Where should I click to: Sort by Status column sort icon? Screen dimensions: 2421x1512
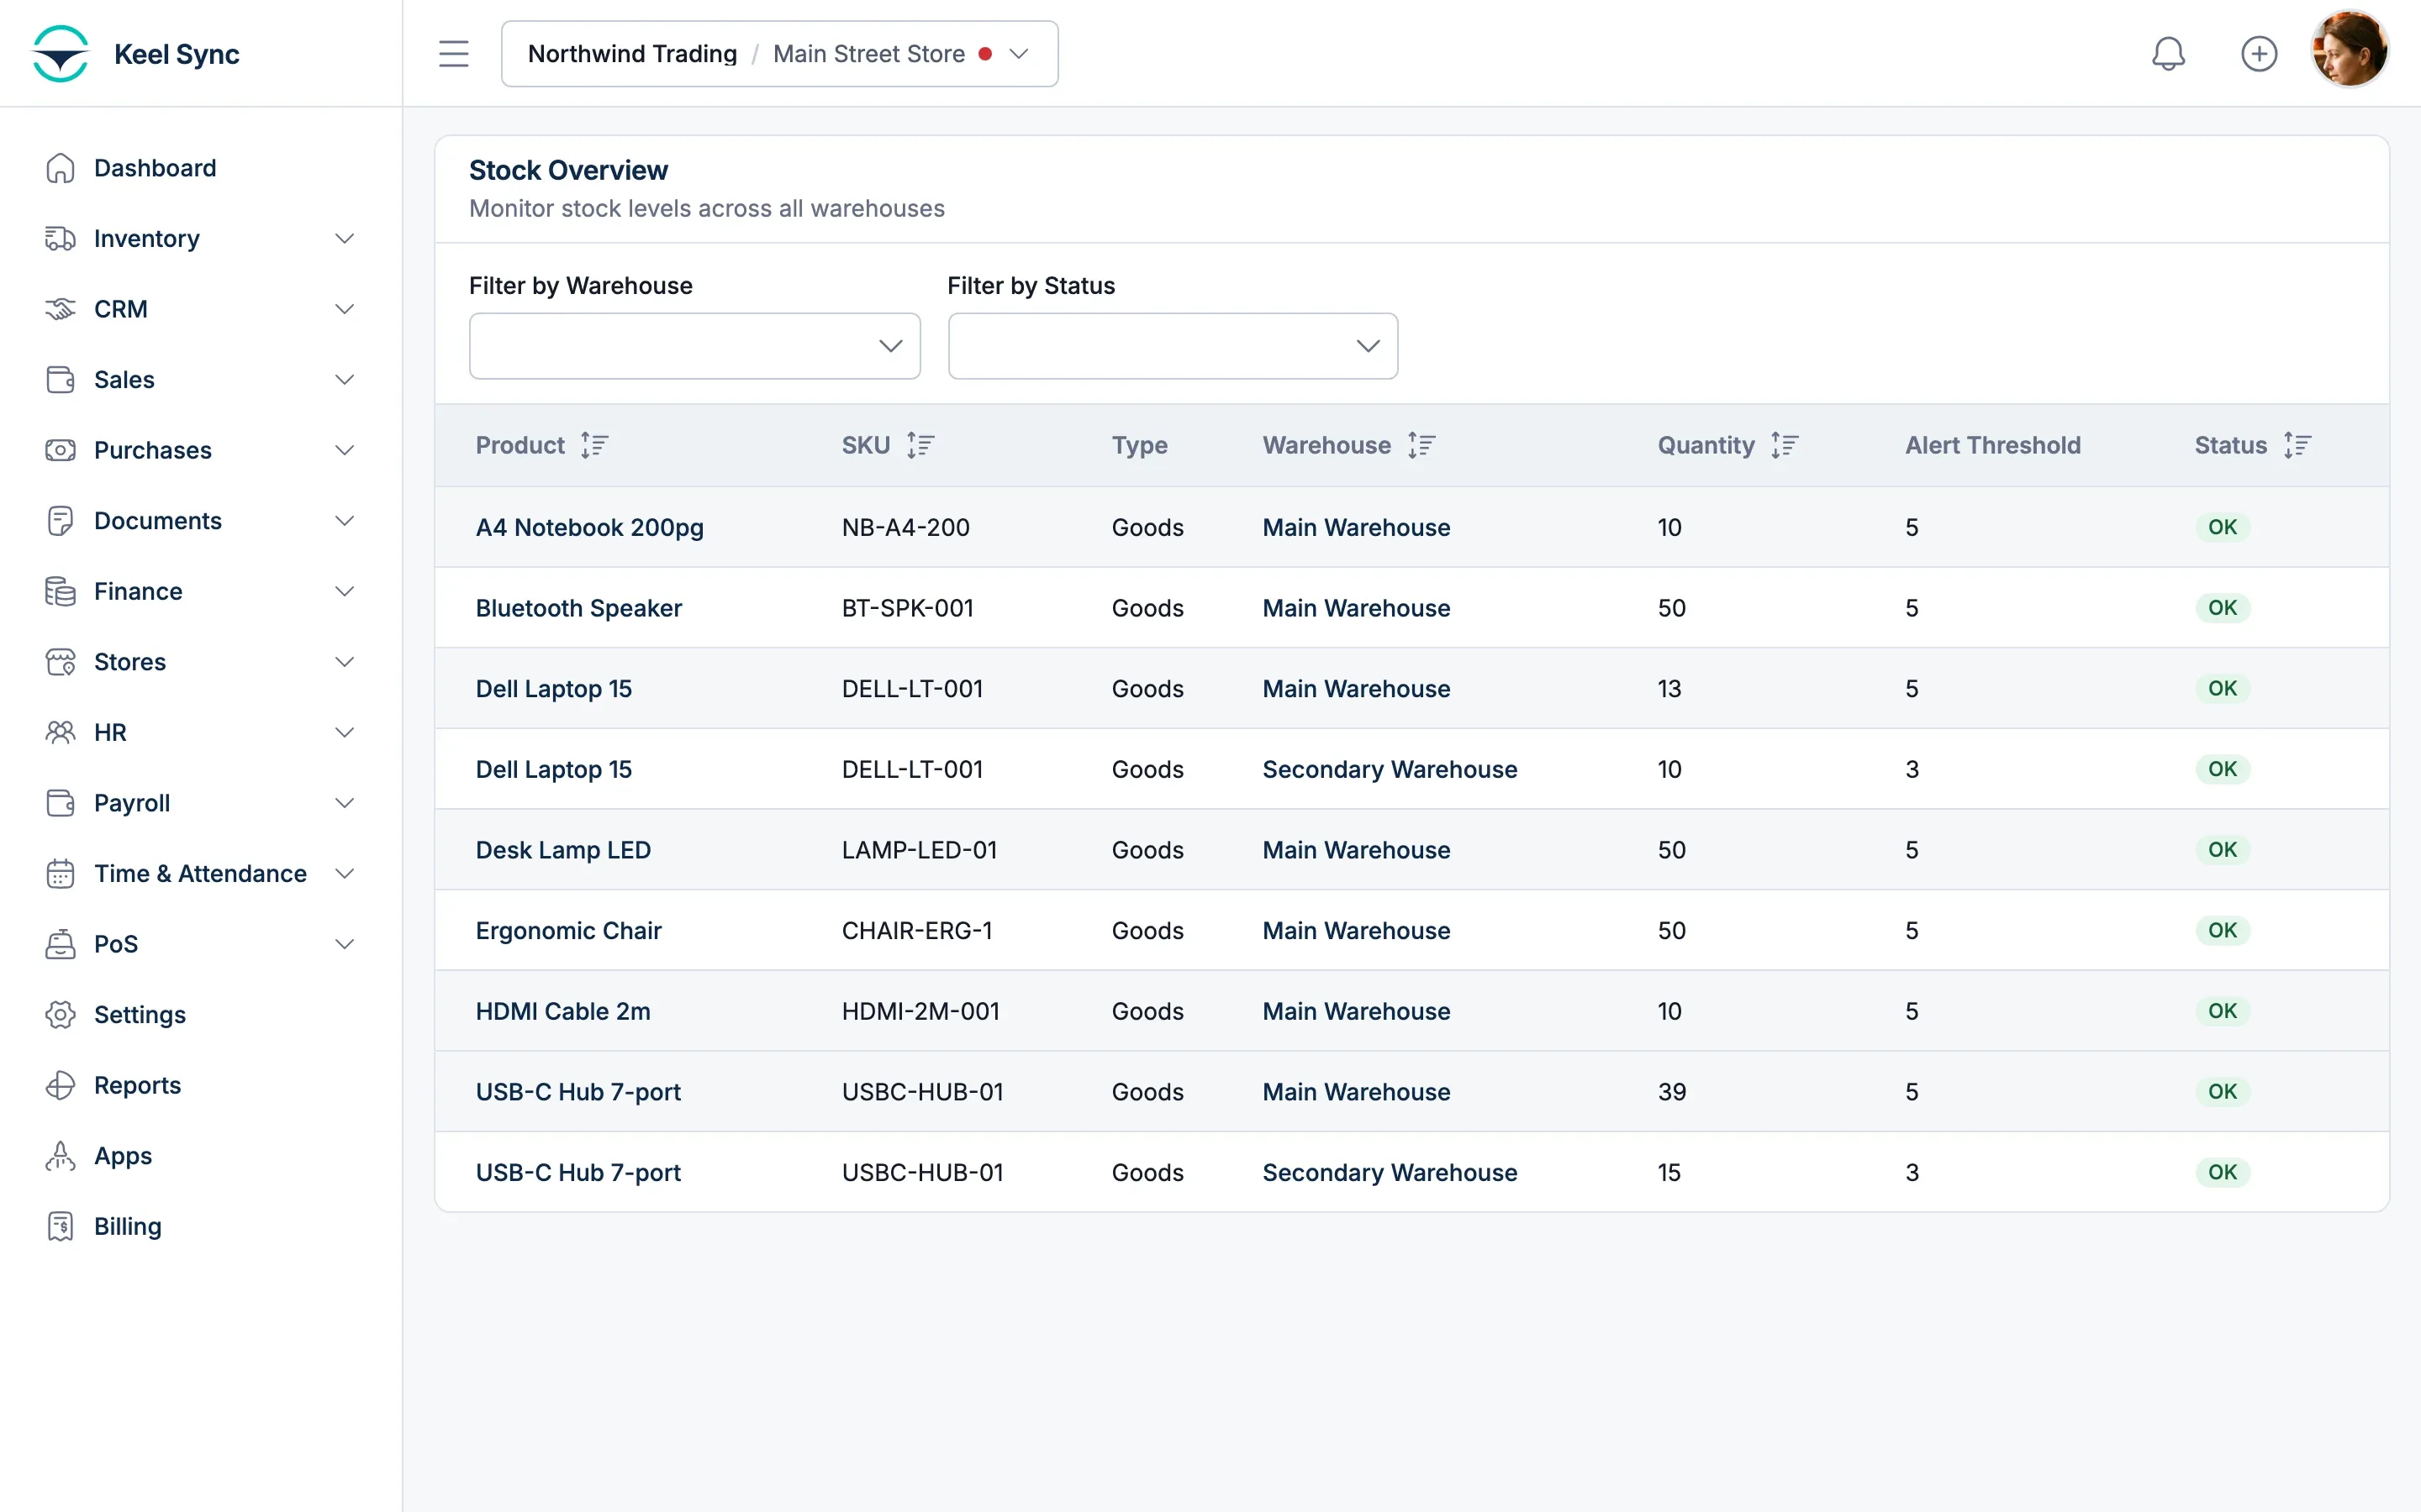(2298, 445)
